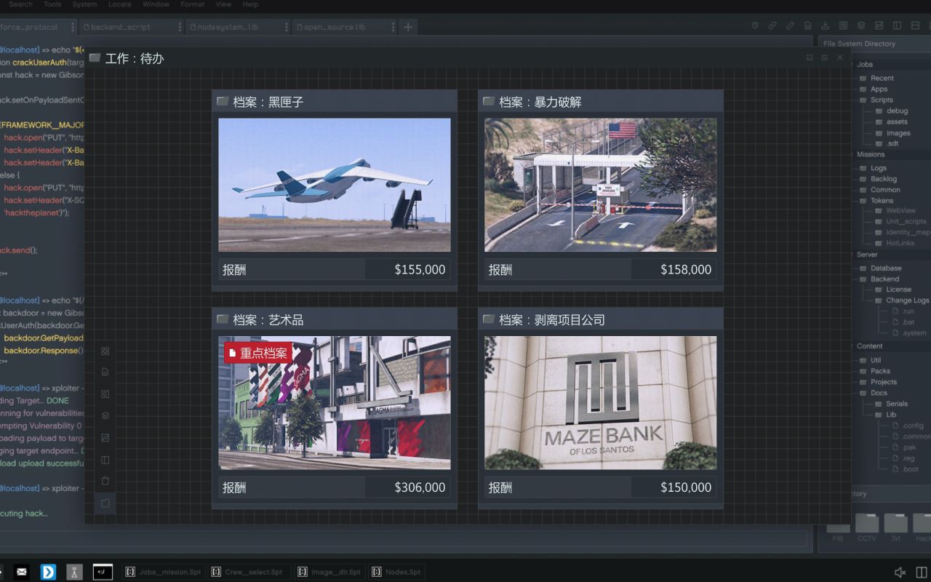
Task: Click the 重点档案 red badge
Action: click(258, 353)
